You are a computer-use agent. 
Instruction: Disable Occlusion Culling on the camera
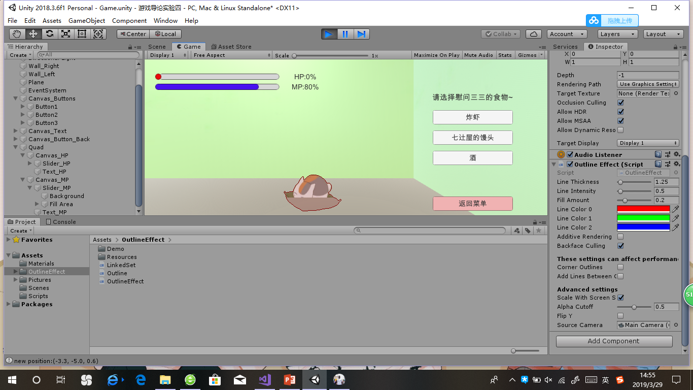620,102
